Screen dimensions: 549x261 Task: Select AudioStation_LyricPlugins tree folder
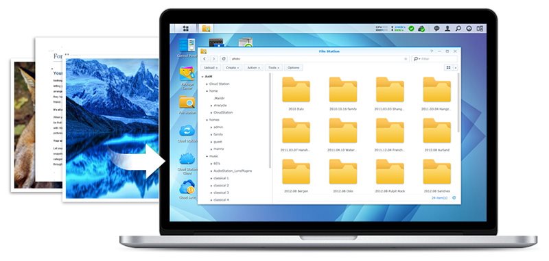(233, 171)
